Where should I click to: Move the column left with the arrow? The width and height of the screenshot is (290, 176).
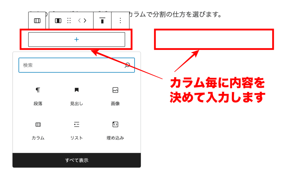tap(79, 21)
